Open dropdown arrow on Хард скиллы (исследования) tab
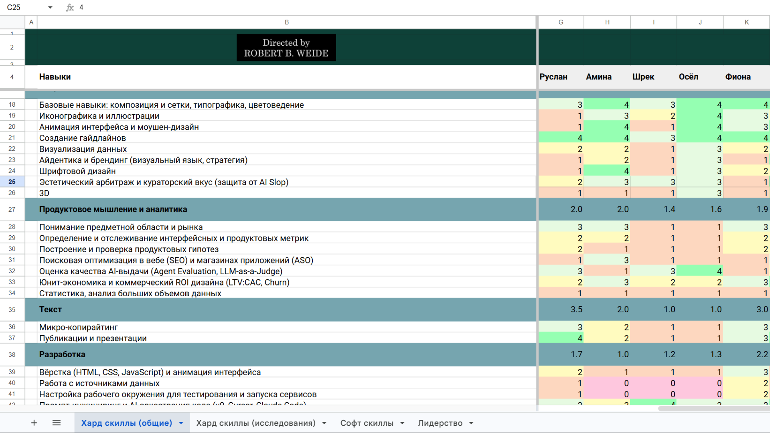The height and width of the screenshot is (433, 770). pos(324,423)
